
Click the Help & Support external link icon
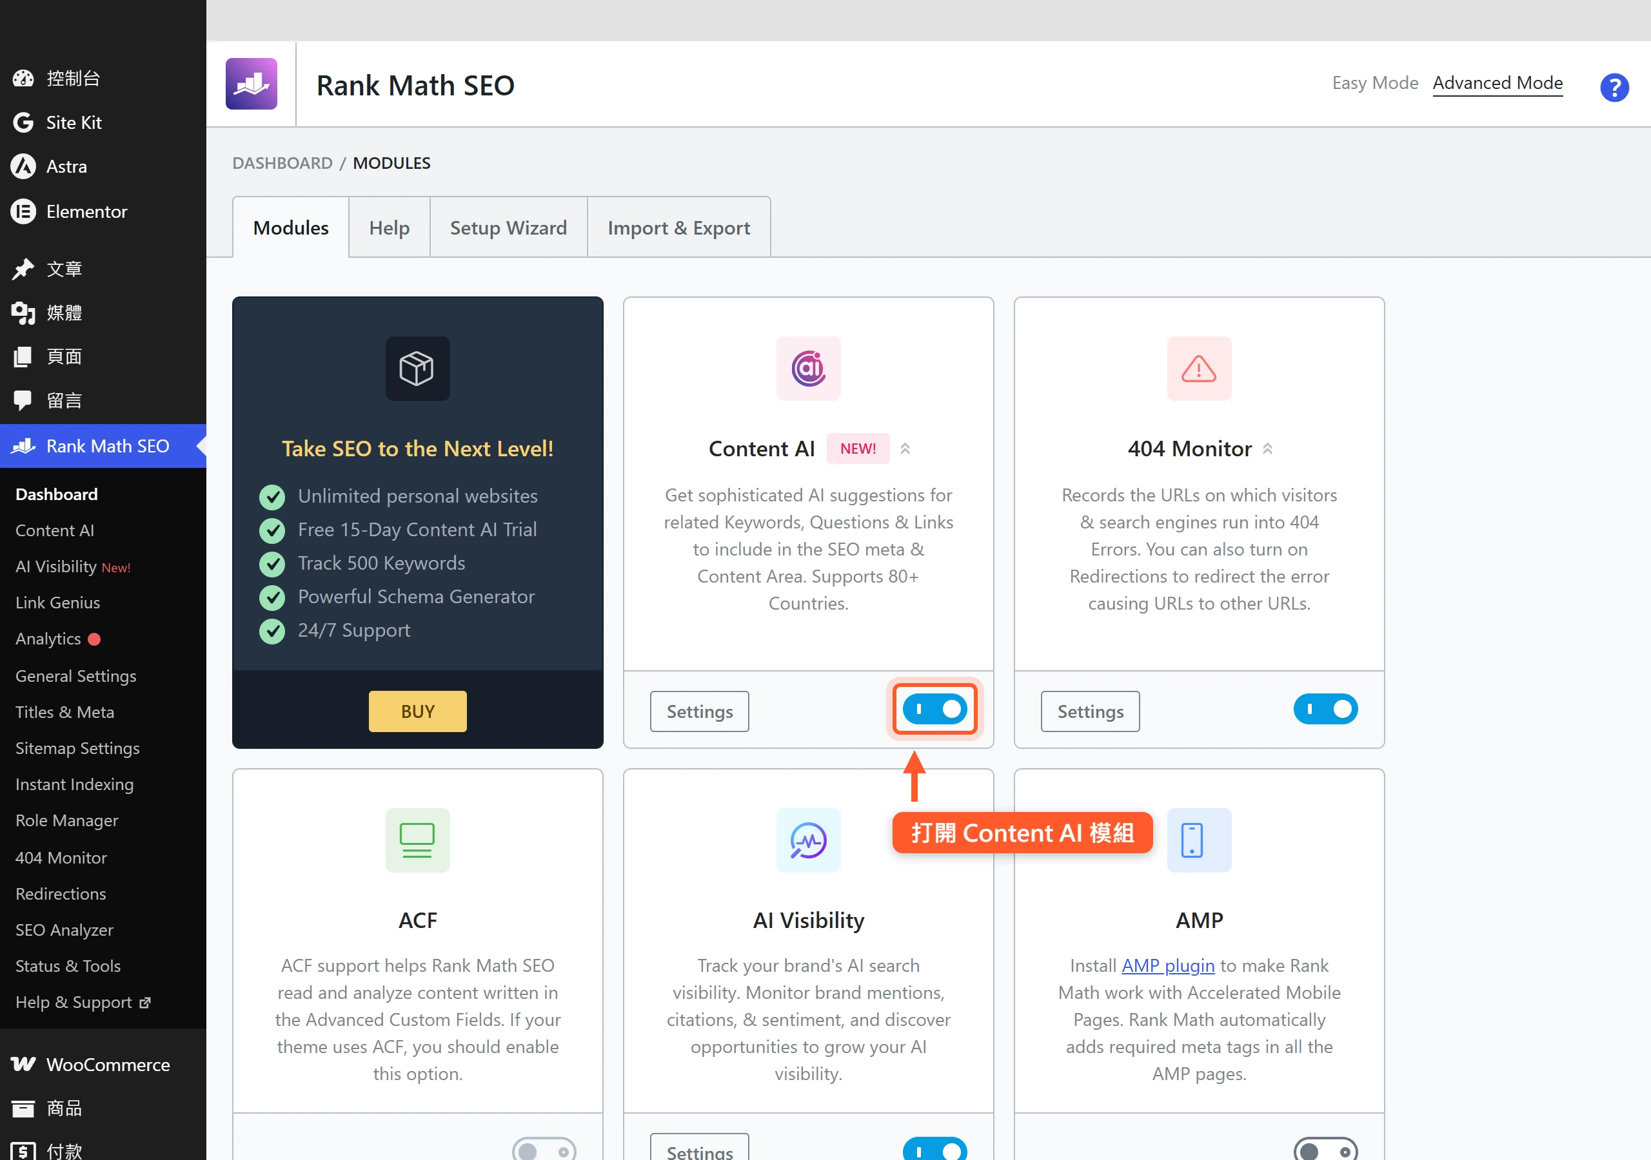(x=145, y=1002)
